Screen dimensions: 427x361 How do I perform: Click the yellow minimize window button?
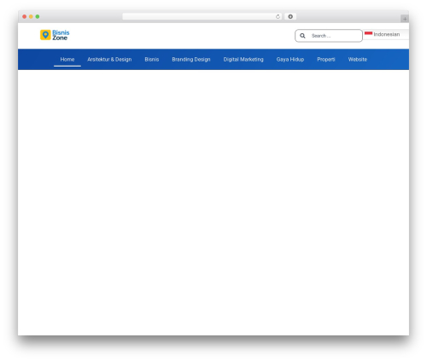pyautogui.click(x=31, y=16)
